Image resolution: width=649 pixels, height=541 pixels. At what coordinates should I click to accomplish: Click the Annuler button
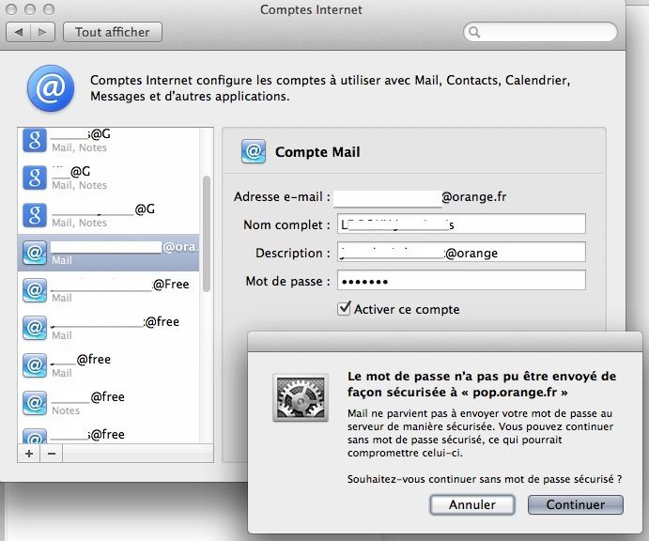click(x=472, y=504)
